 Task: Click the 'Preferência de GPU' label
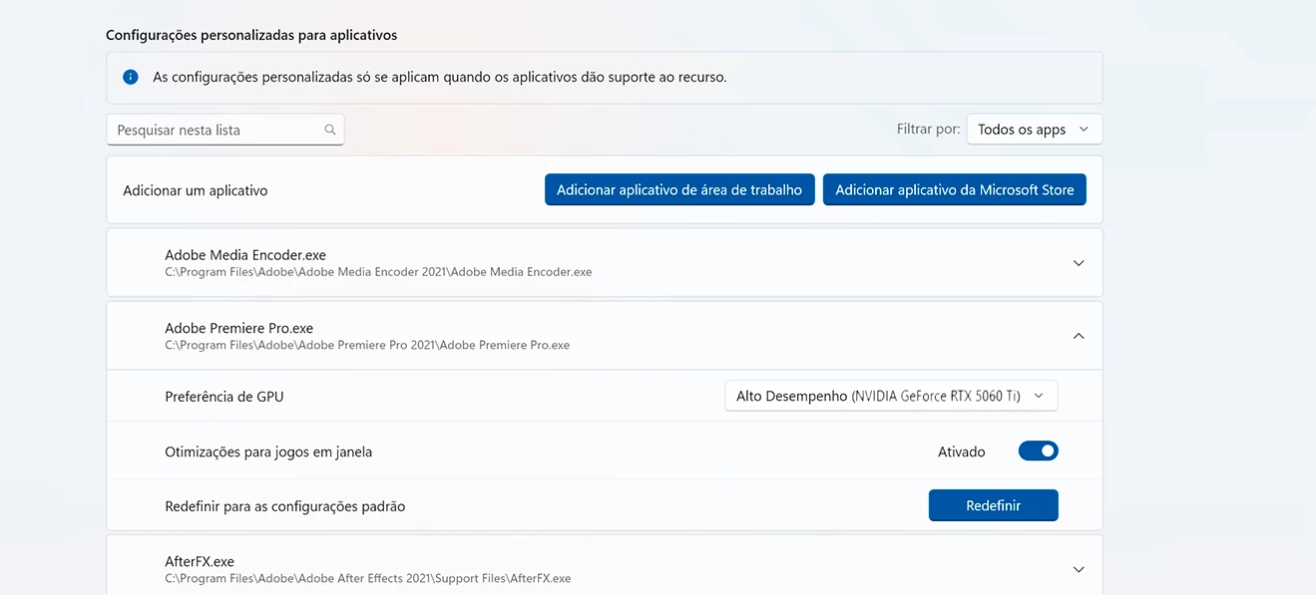tap(224, 397)
